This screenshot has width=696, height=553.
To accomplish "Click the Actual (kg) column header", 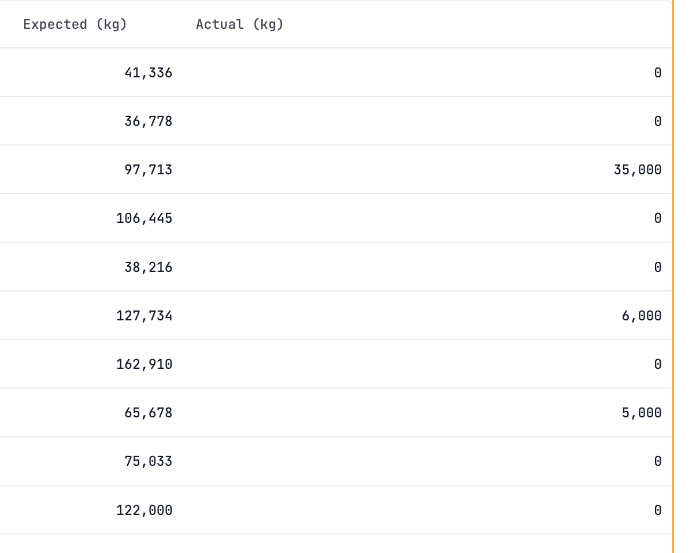I will (240, 24).
